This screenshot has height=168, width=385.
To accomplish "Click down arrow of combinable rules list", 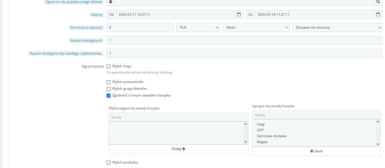I will coord(378,144).
